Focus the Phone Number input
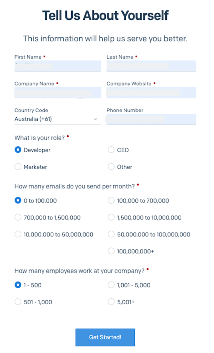 (x=151, y=119)
